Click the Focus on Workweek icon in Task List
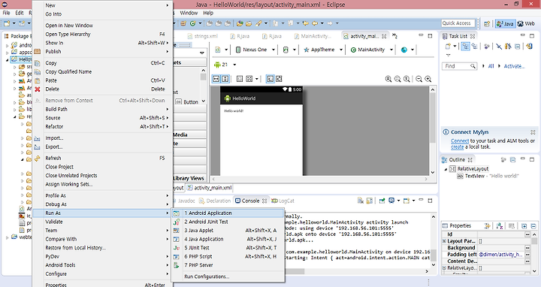 pyautogui.click(x=487, y=47)
